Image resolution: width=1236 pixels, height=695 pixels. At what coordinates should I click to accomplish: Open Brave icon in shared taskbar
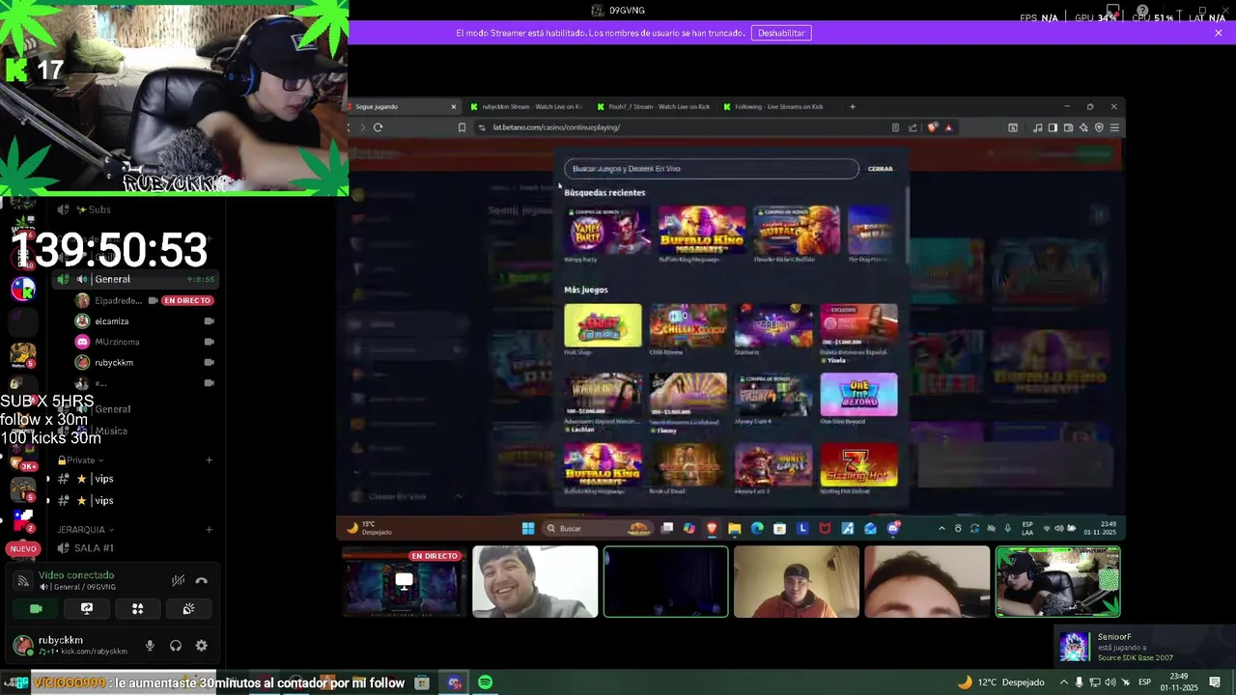tap(712, 528)
